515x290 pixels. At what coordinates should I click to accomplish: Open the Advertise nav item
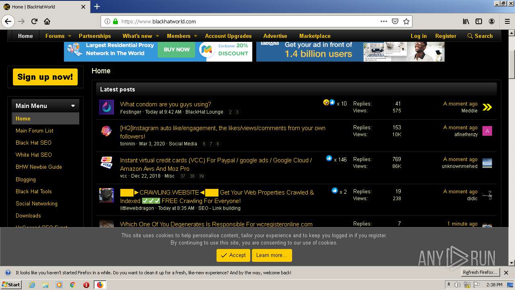[275, 36]
